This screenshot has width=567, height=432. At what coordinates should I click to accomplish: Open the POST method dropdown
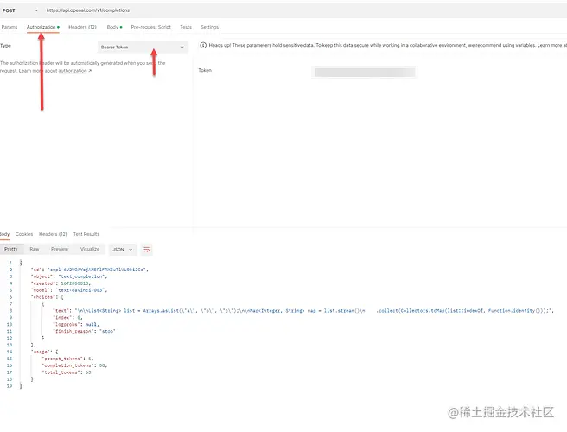[20, 10]
